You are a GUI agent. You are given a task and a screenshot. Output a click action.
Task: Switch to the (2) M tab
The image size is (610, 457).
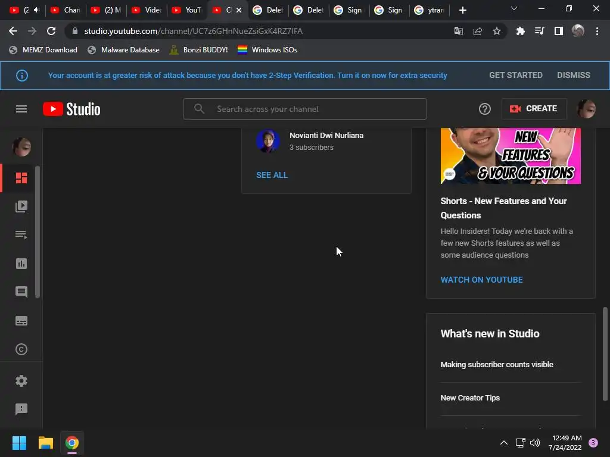pos(106,10)
